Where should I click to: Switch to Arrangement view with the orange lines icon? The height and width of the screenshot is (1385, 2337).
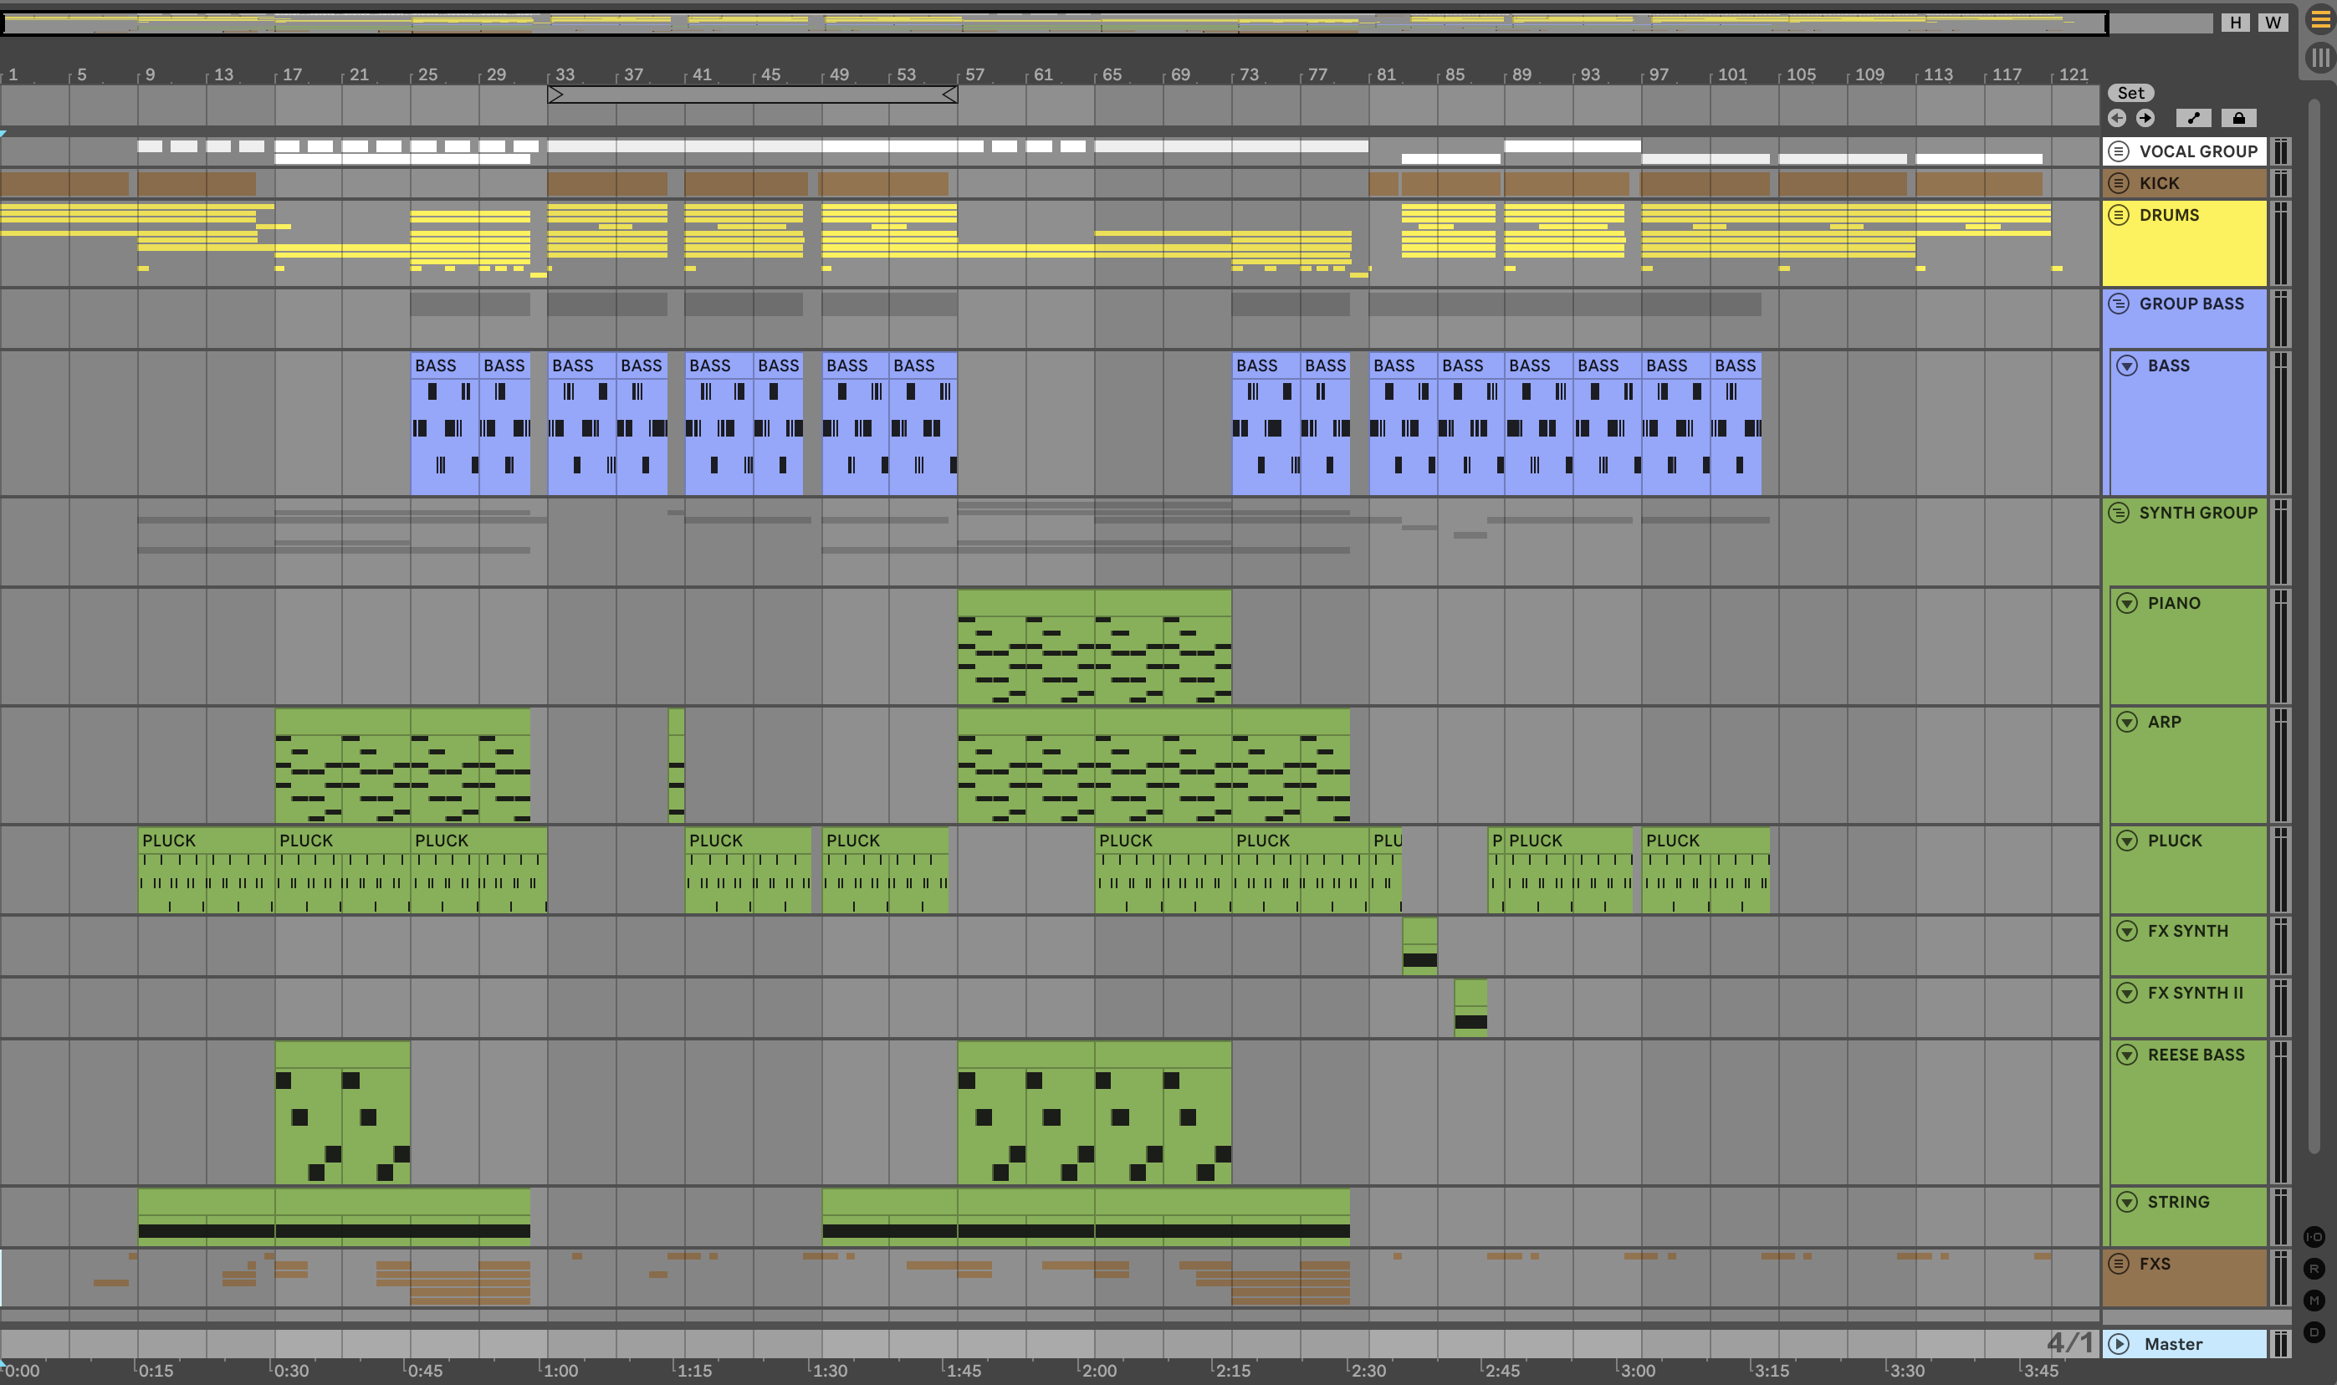coord(2320,18)
